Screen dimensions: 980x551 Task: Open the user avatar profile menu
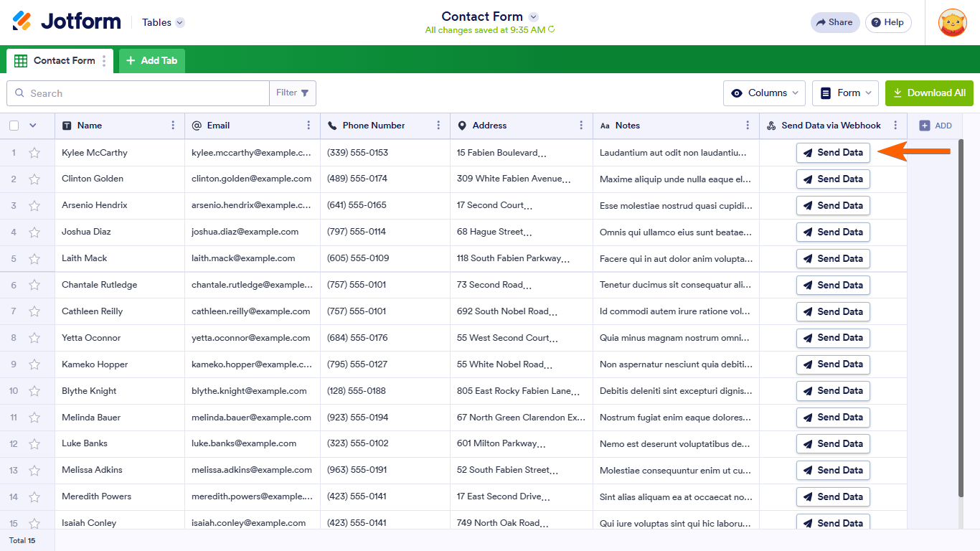[x=952, y=22]
